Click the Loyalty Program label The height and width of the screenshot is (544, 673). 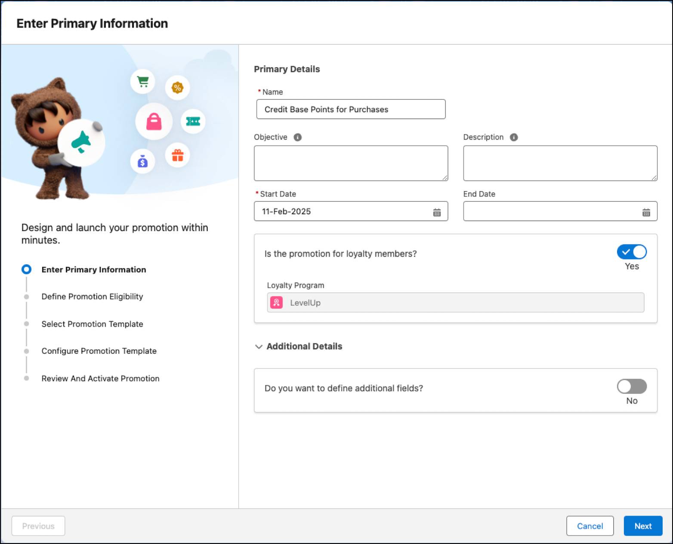(296, 285)
